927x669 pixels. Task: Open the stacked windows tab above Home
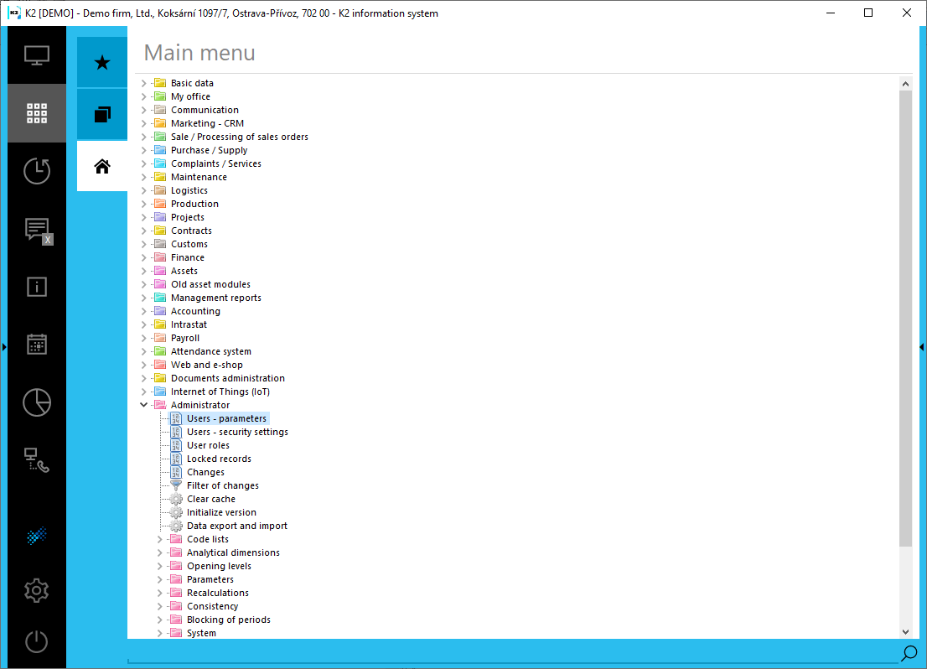(101, 114)
